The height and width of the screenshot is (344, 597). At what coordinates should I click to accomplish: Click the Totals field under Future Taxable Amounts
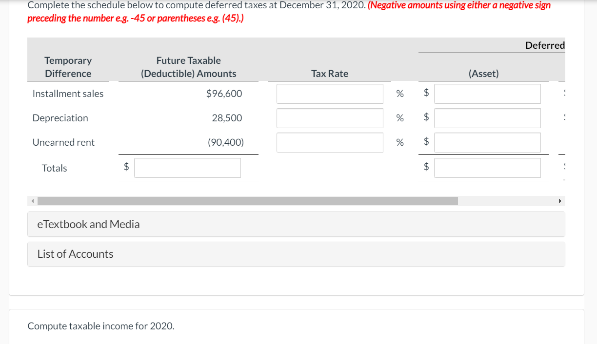[x=188, y=168]
